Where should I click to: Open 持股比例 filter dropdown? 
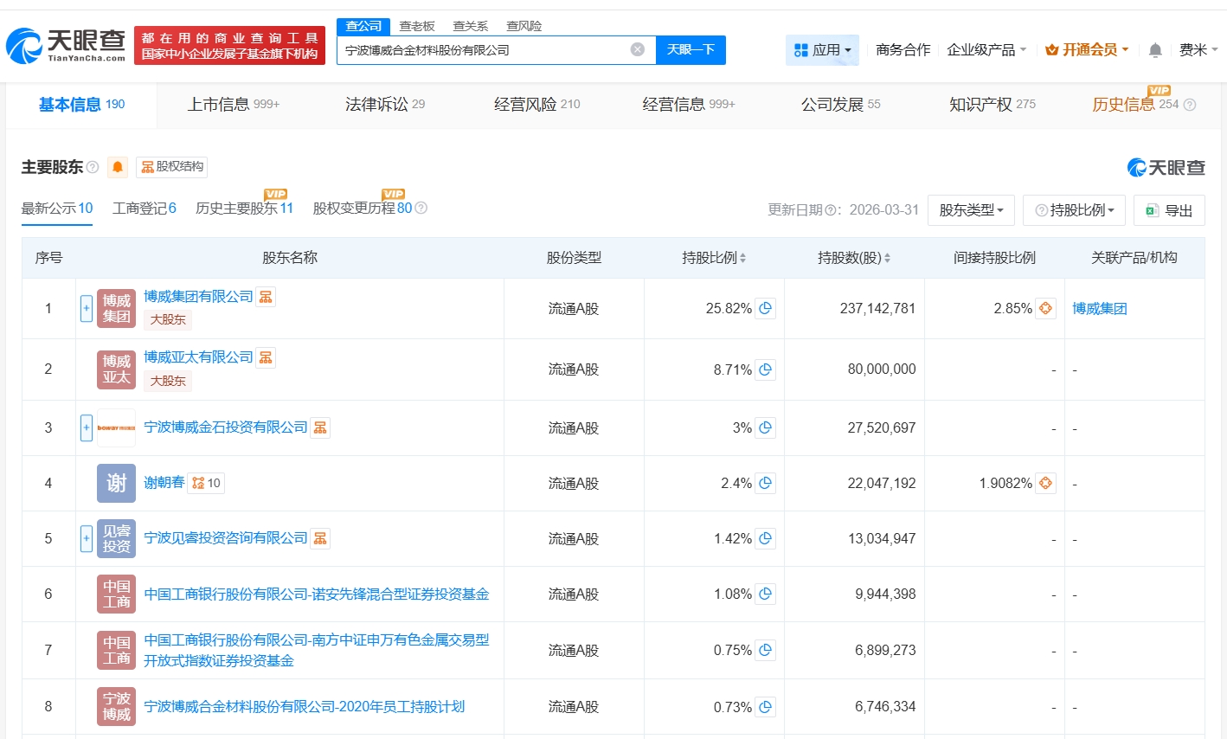tap(1074, 210)
